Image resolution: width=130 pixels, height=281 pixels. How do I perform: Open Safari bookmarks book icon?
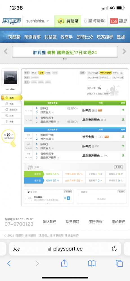coord(92,264)
